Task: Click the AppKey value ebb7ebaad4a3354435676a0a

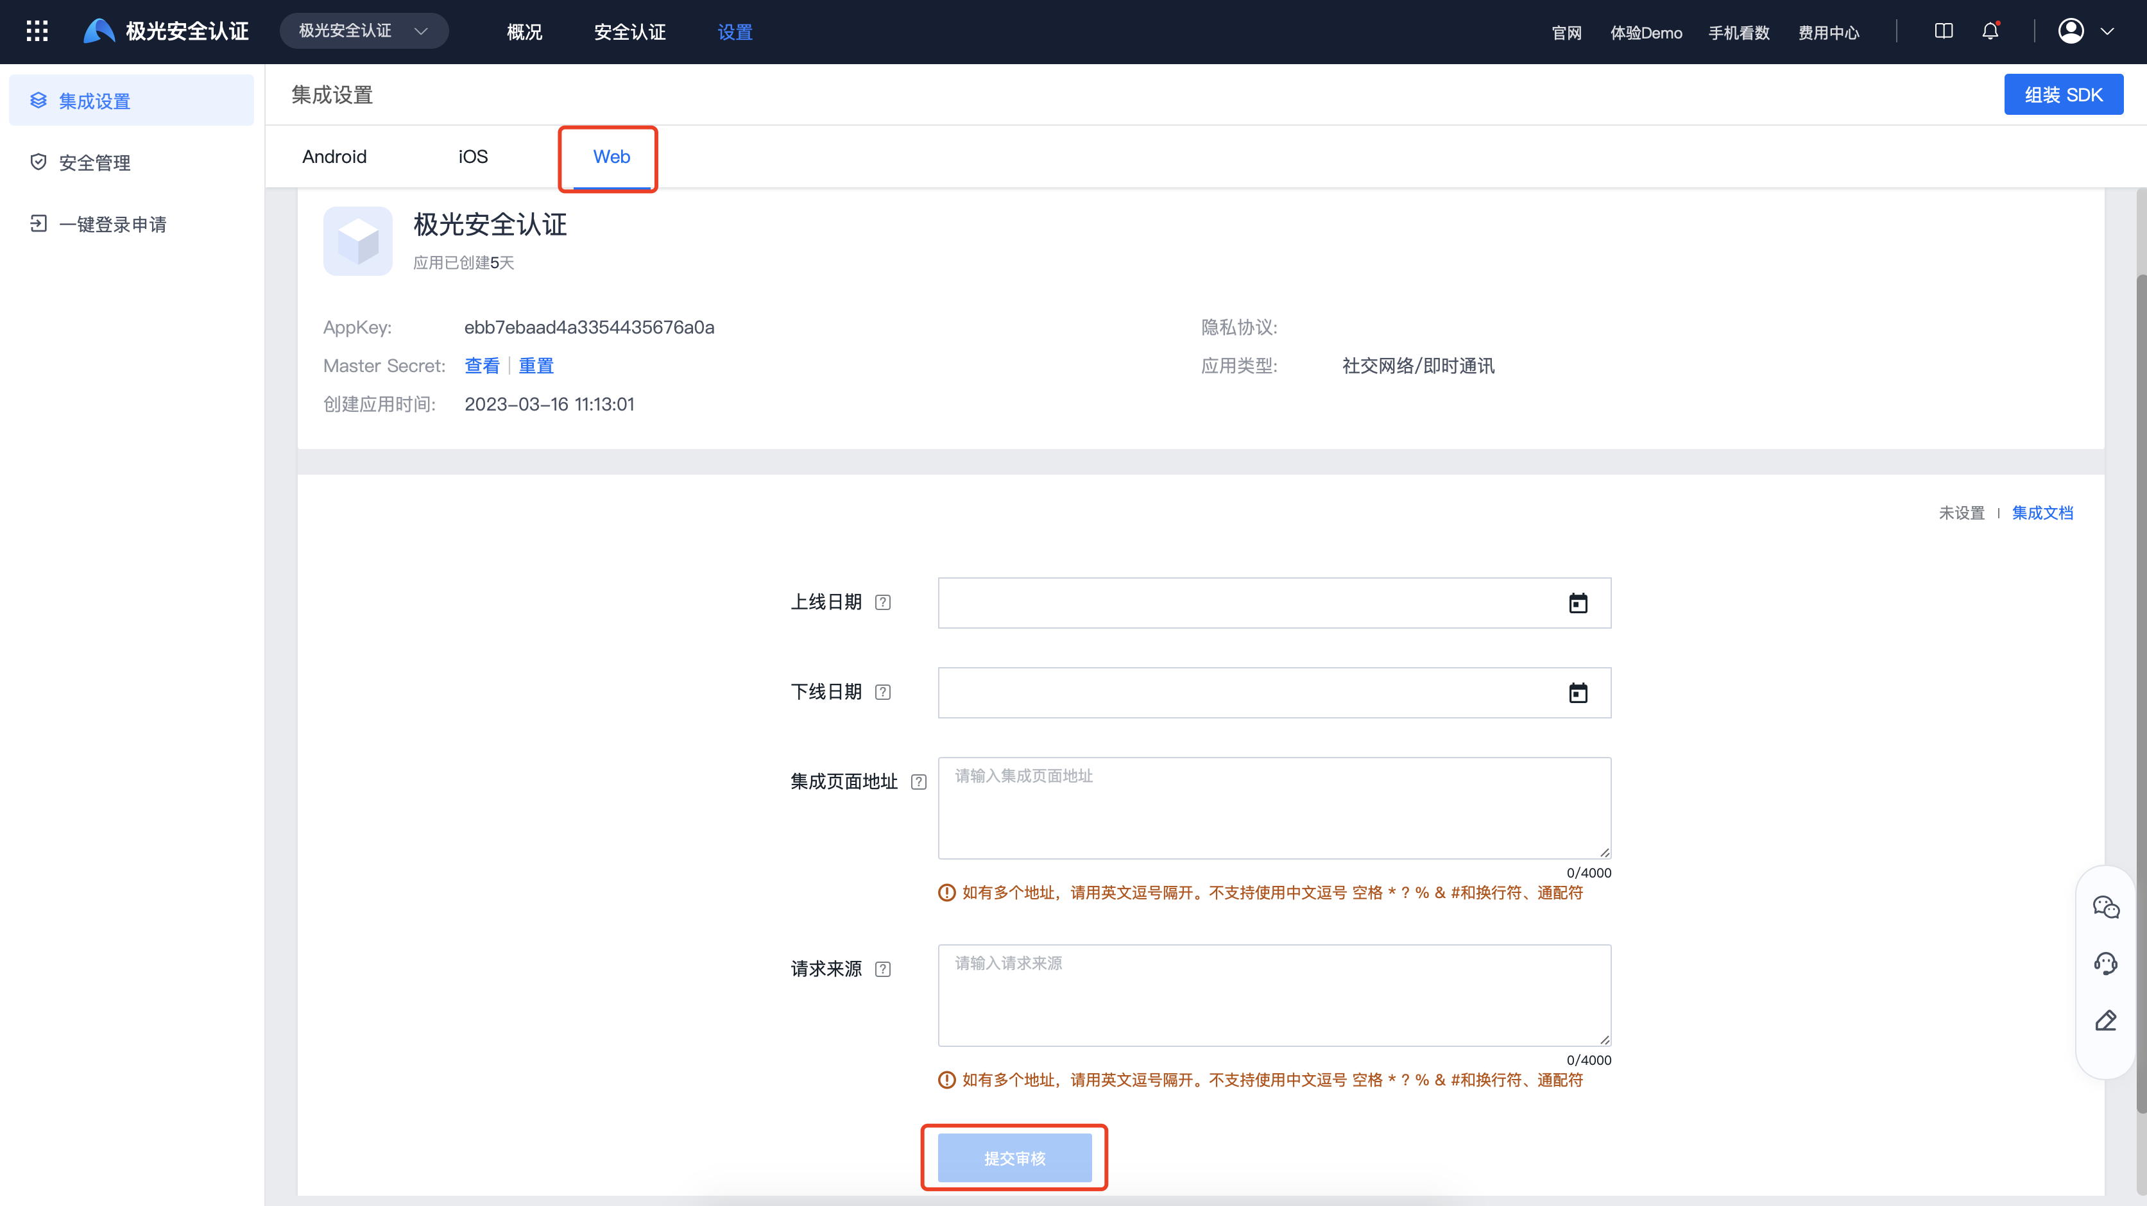Action: click(x=589, y=328)
